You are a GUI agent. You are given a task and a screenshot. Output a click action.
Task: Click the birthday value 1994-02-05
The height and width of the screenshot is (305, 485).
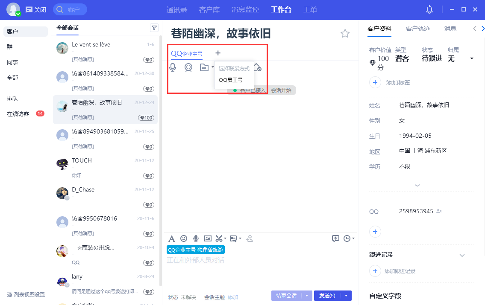point(415,136)
